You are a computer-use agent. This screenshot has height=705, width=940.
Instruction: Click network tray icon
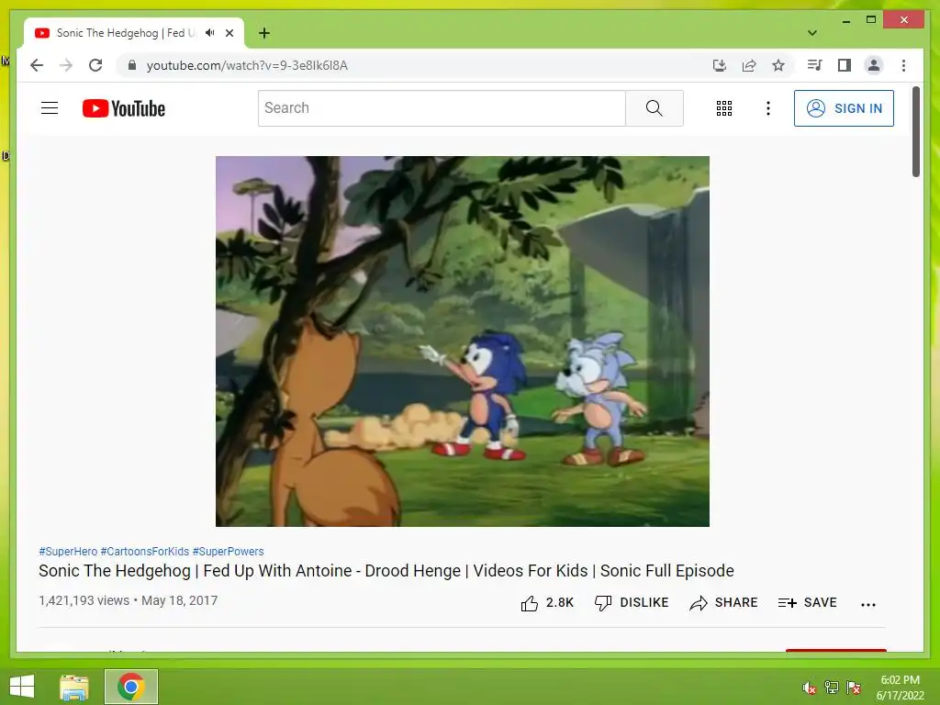832,688
